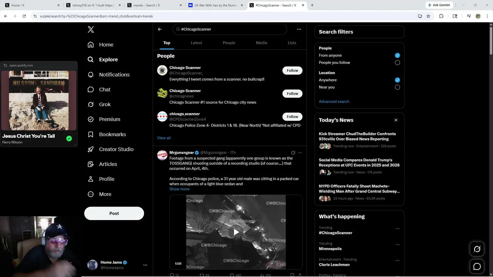Click the Cloris Leachman trending topic

point(334,265)
